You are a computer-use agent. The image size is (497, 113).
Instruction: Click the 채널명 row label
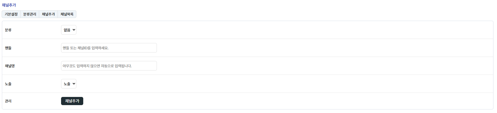pos(10,66)
